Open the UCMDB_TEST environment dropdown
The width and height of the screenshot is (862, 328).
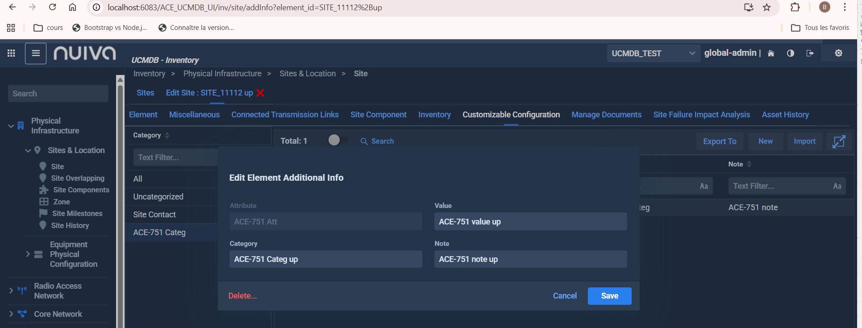pos(653,54)
